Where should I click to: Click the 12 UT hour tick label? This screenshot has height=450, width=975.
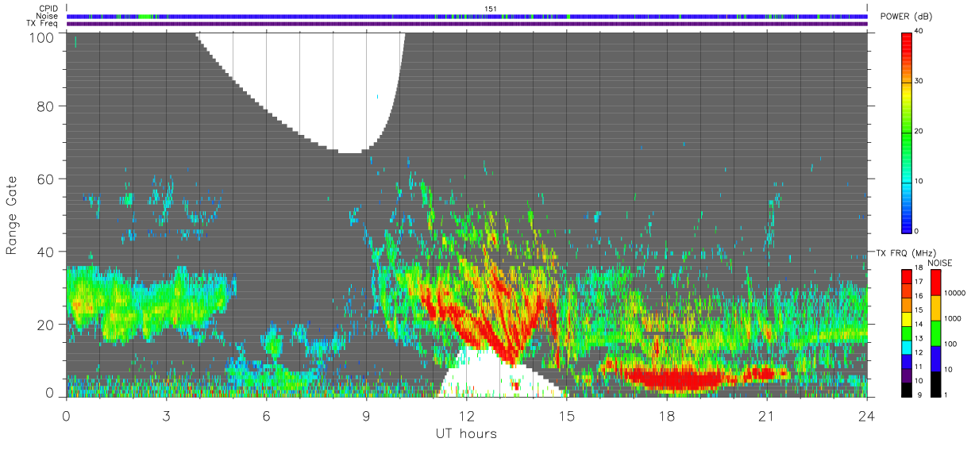click(467, 416)
